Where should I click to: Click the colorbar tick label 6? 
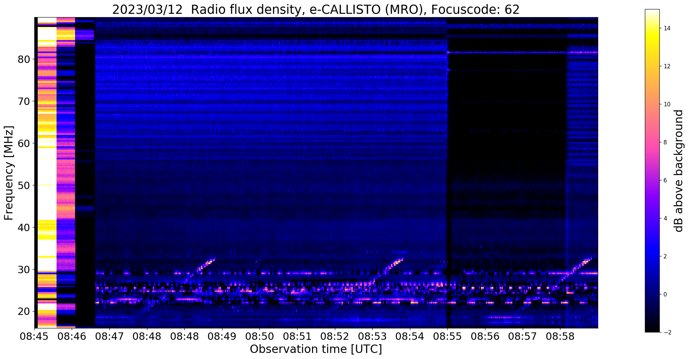(665, 180)
